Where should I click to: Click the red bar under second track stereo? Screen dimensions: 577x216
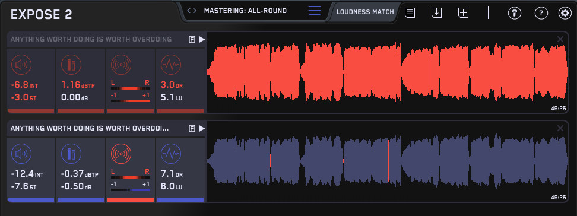(131, 200)
